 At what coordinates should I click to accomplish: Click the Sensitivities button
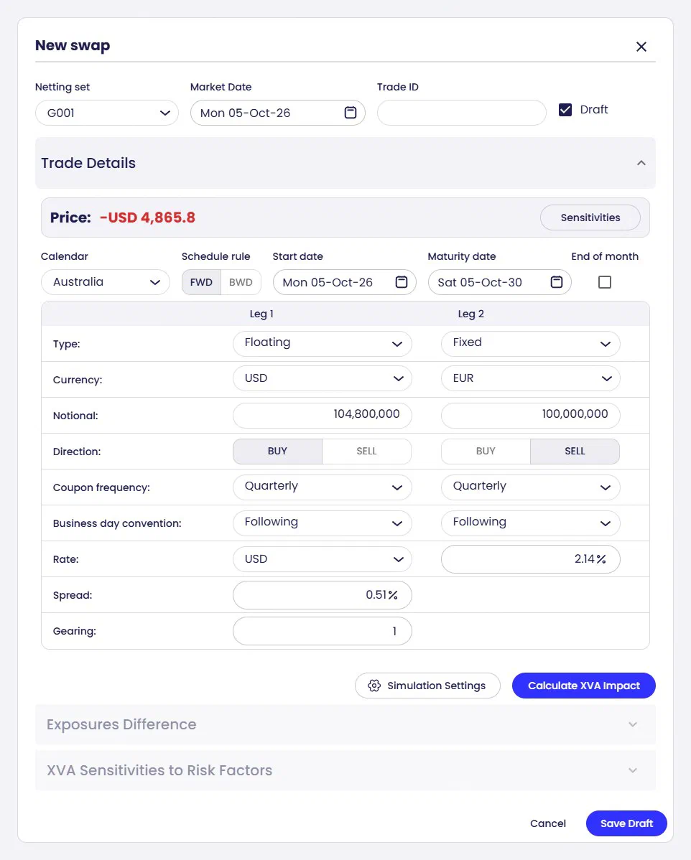point(590,218)
